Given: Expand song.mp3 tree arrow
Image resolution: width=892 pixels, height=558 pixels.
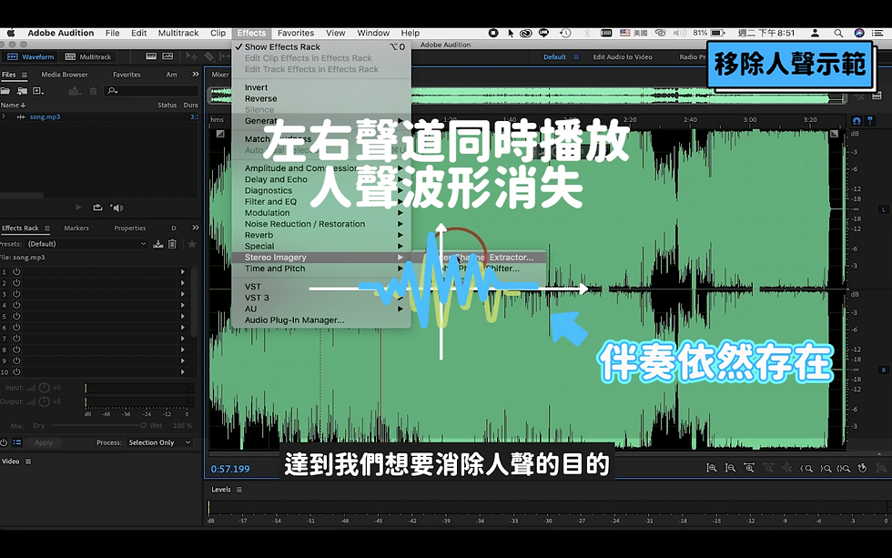Looking at the screenshot, I should point(4,117).
